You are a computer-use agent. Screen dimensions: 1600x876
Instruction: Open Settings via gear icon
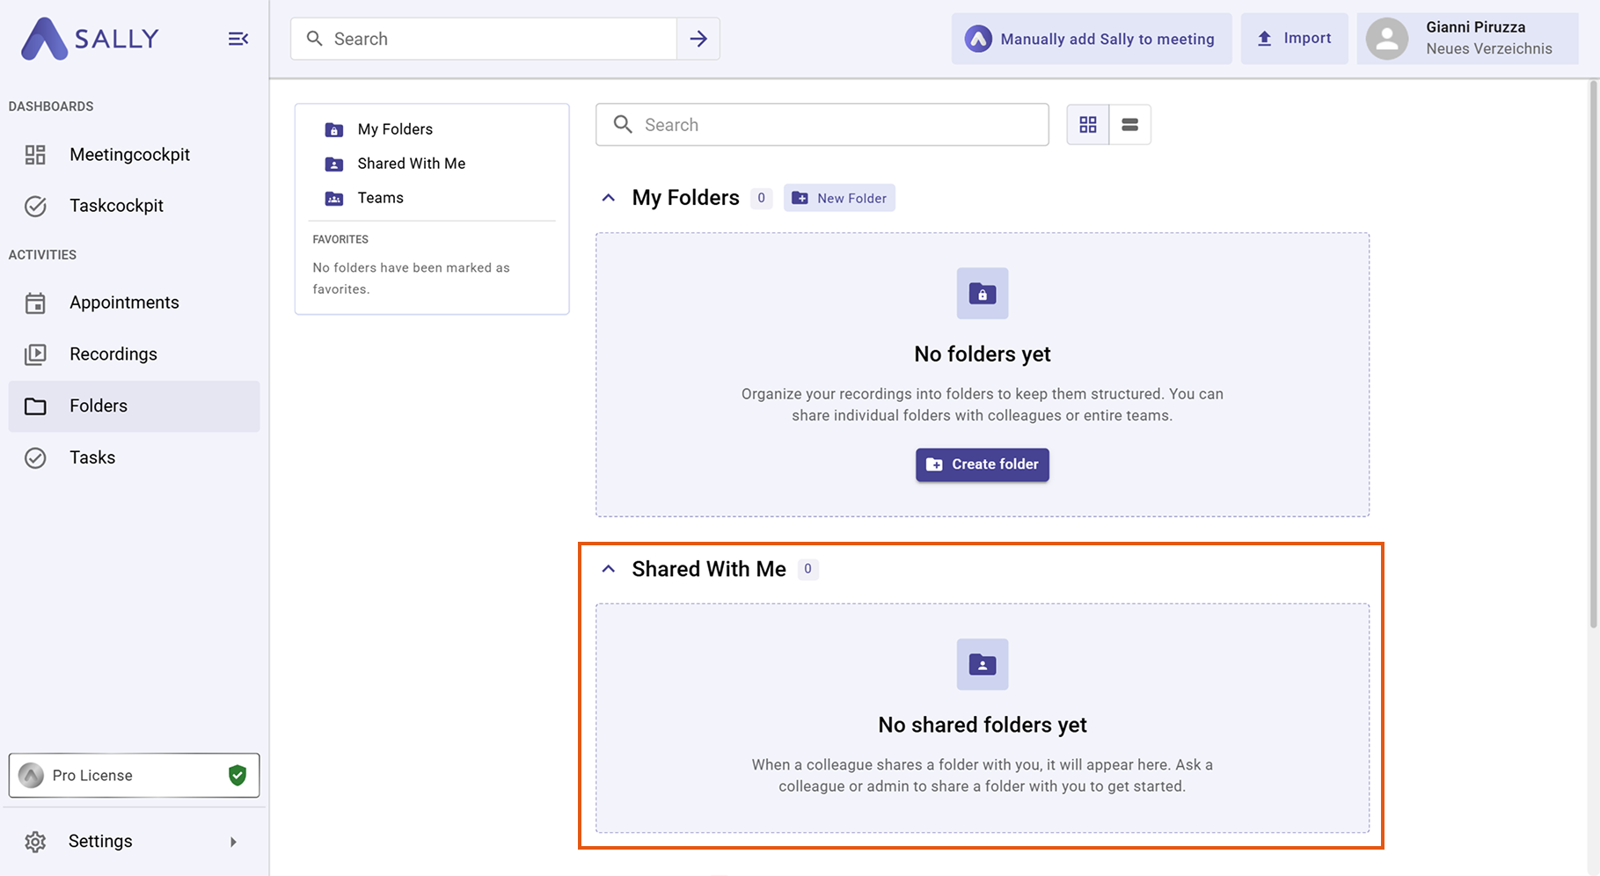[35, 842]
